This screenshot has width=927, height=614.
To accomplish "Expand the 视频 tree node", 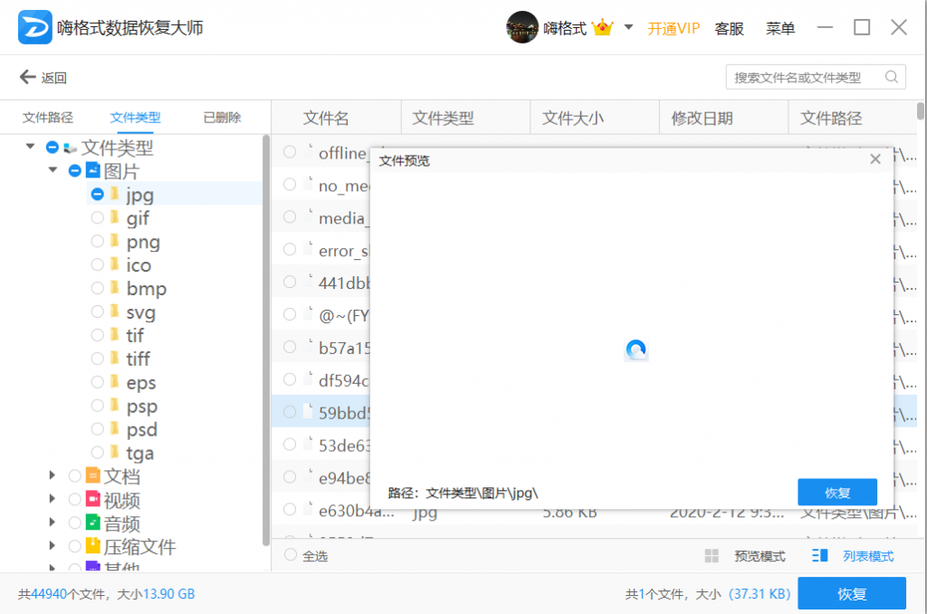I will pyautogui.click(x=52, y=499).
